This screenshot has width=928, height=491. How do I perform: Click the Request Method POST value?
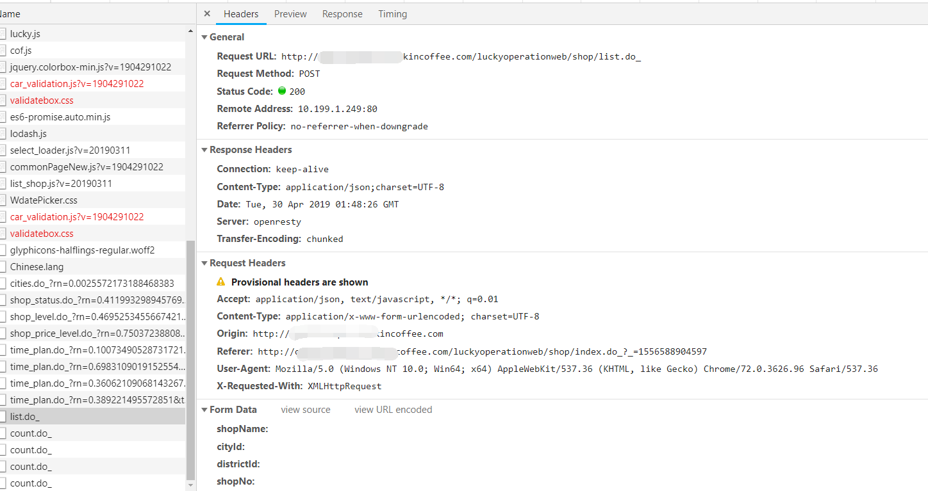[310, 74]
